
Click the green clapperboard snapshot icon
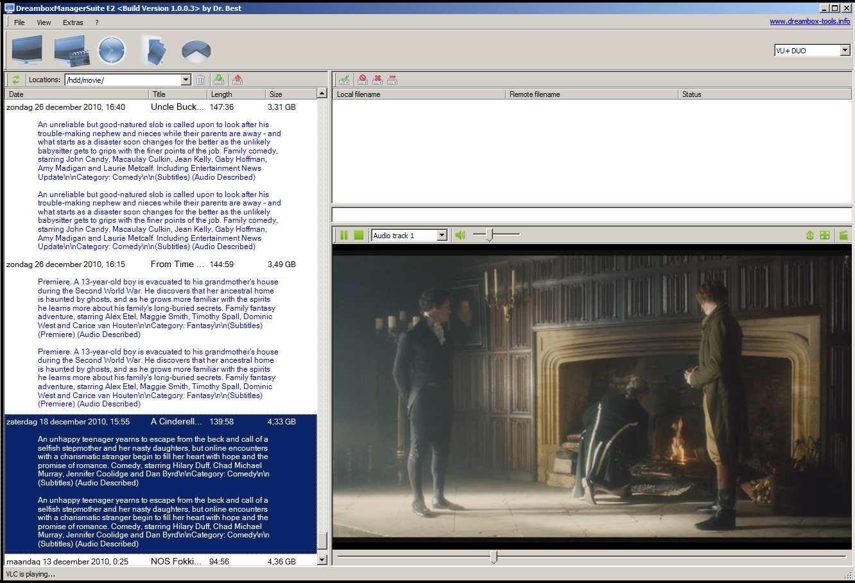pyautogui.click(x=843, y=236)
